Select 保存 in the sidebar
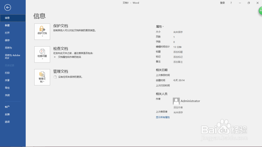Screen dimensions: 262x147 [x=13, y=40]
